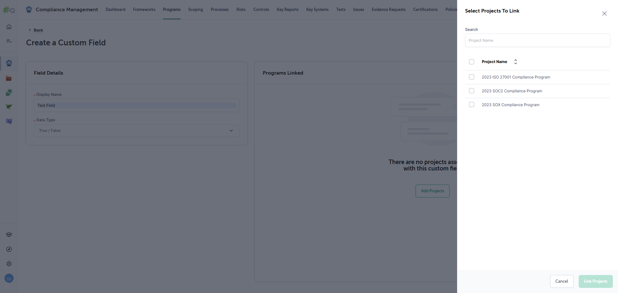Viewport: 618px width, 293px height.
Task: Click the Cancel button
Action: pyautogui.click(x=562, y=281)
